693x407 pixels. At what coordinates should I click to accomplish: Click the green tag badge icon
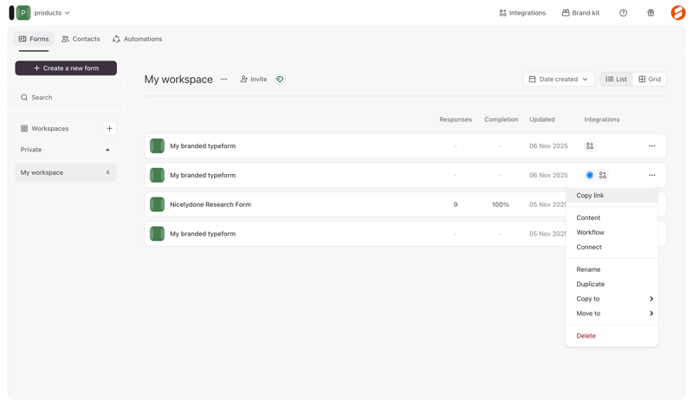click(x=280, y=79)
